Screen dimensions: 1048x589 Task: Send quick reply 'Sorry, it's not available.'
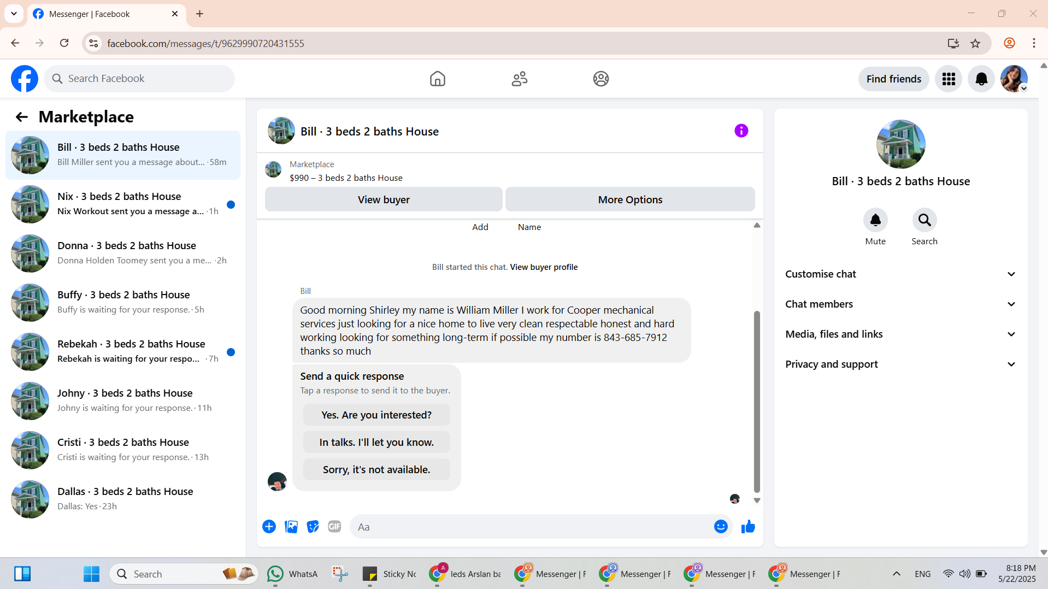(x=376, y=469)
